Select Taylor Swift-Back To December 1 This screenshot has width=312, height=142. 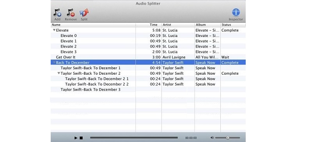[x=148, y=68]
